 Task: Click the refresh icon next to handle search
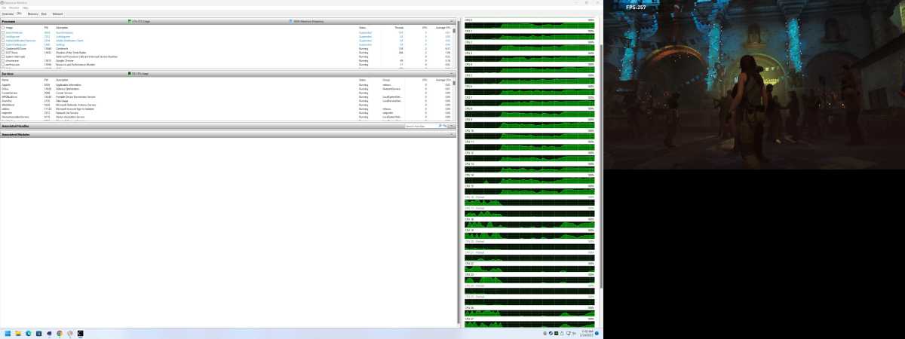pyautogui.click(x=445, y=126)
